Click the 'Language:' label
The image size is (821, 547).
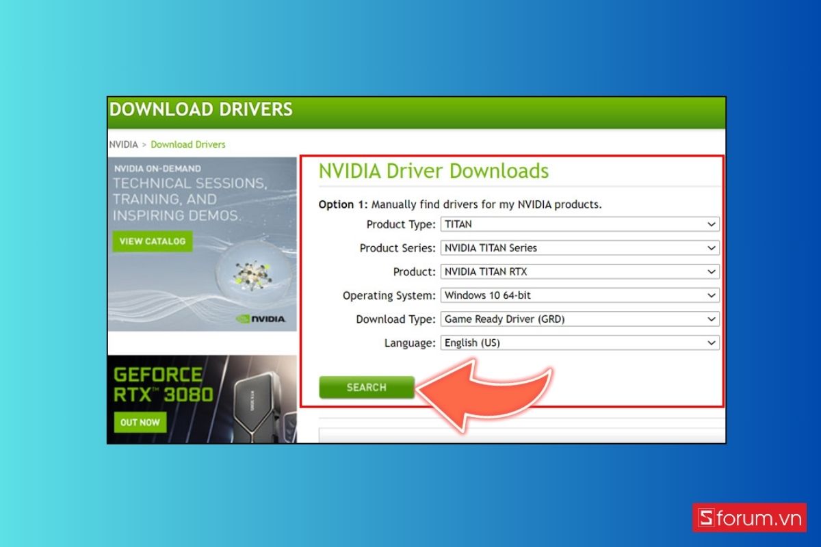coord(410,343)
